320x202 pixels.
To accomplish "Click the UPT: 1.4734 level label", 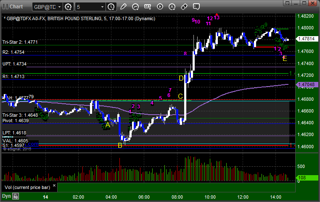I will pyautogui.click(x=14, y=64).
